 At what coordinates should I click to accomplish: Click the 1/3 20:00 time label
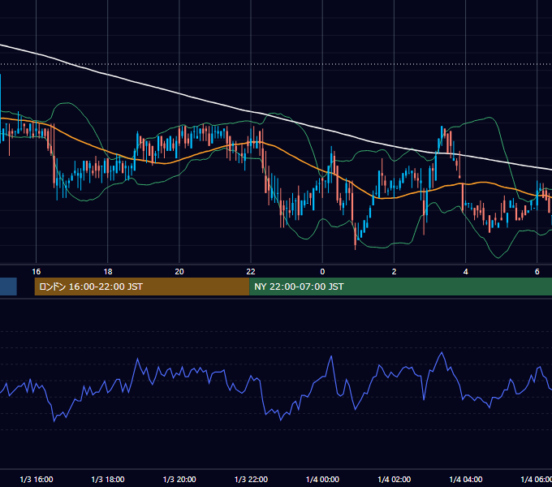pyautogui.click(x=179, y=479)
